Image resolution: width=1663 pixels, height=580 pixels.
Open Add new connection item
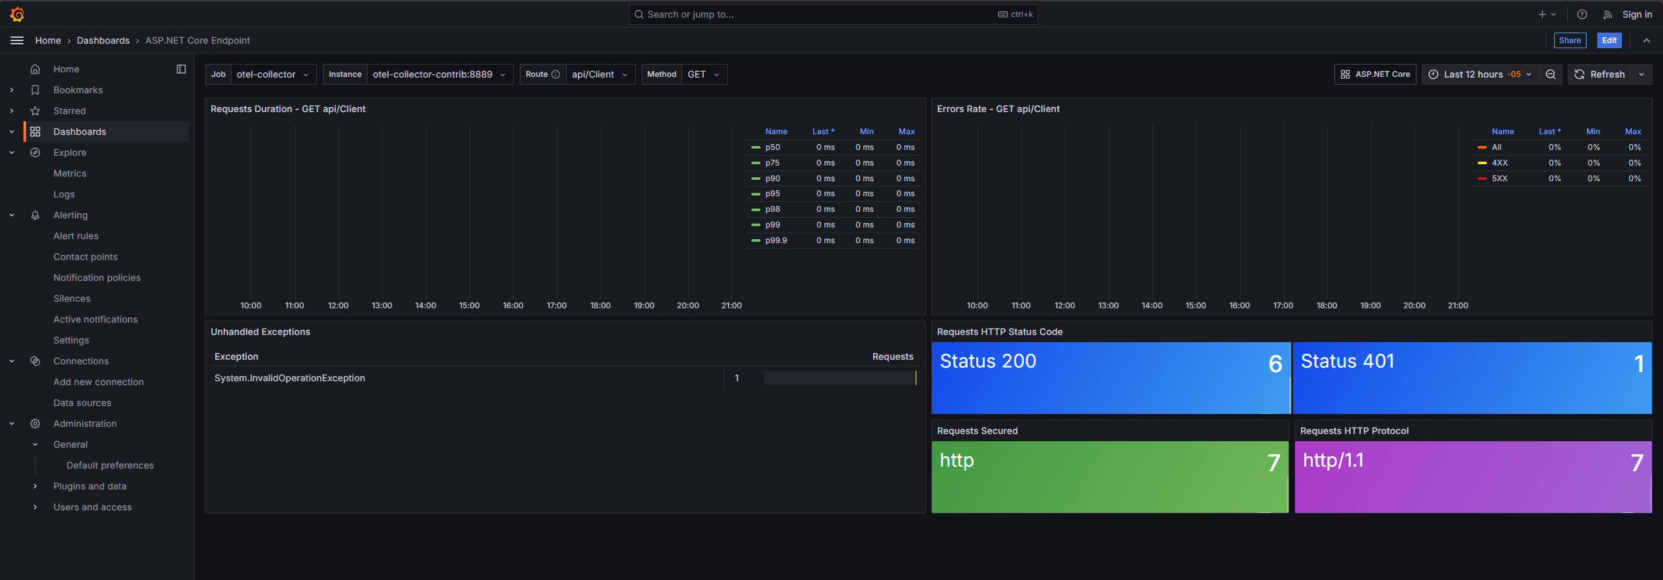(98, 382)
